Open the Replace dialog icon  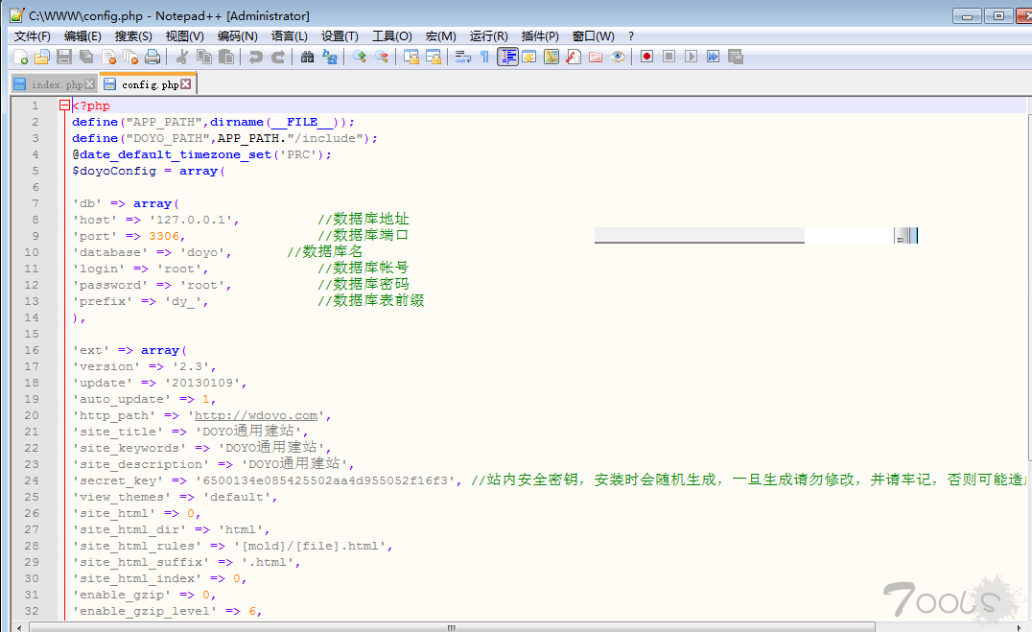tap(330, 58)
